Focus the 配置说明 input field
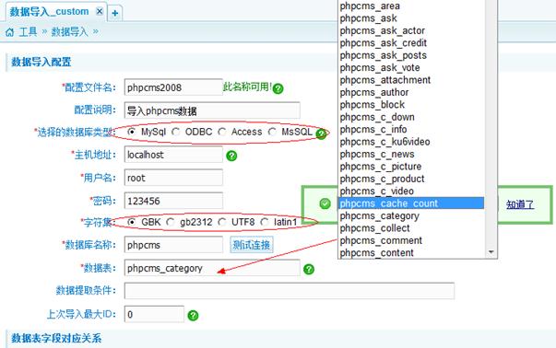The width and height of the screenshot is (556, 348). coord(212,110)
